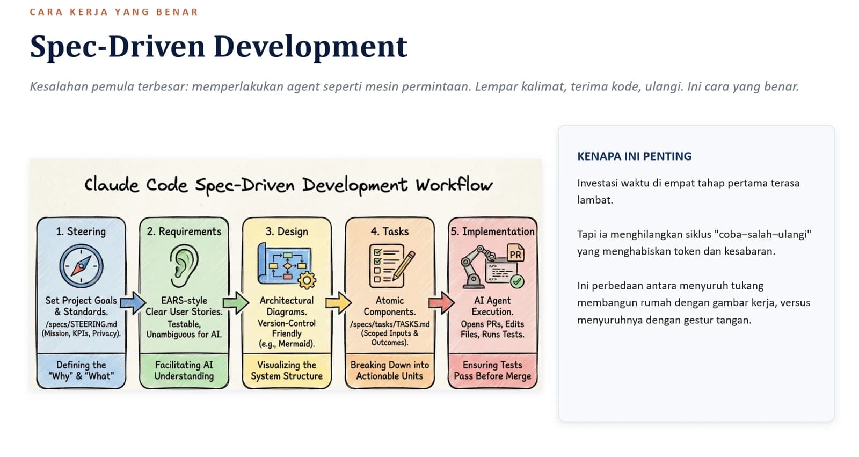Click the blueprint diagram icon under Design
The image size is (859, 457).
(x=287, y=266)
